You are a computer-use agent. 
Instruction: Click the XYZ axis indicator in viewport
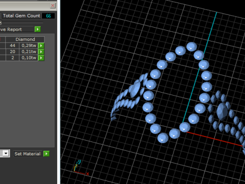click(81, 168)
